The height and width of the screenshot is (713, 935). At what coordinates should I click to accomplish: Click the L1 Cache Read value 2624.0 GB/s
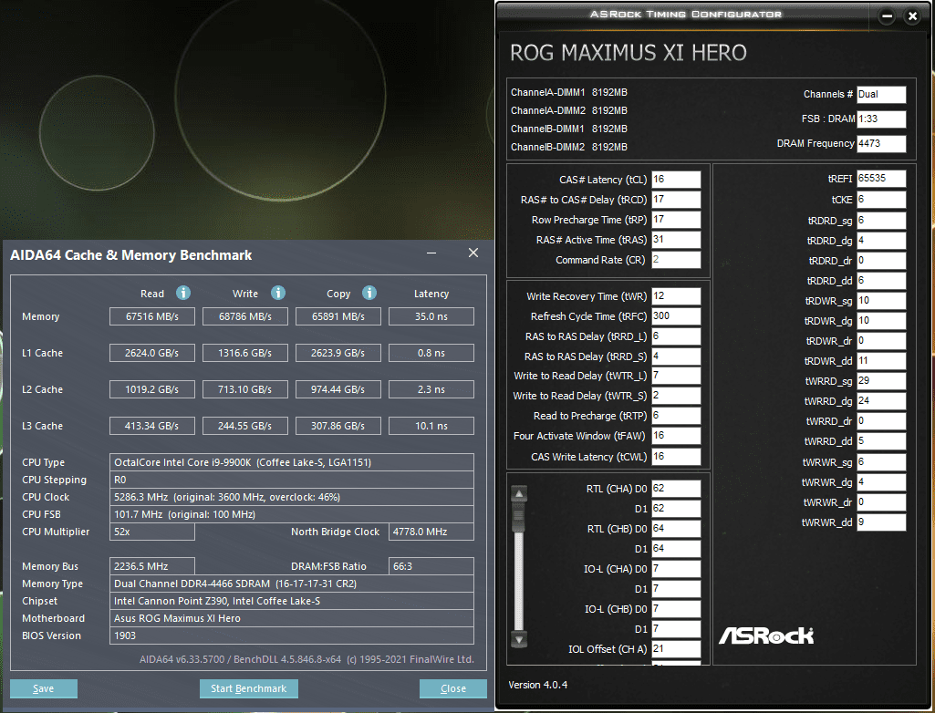tap(152, 353)
